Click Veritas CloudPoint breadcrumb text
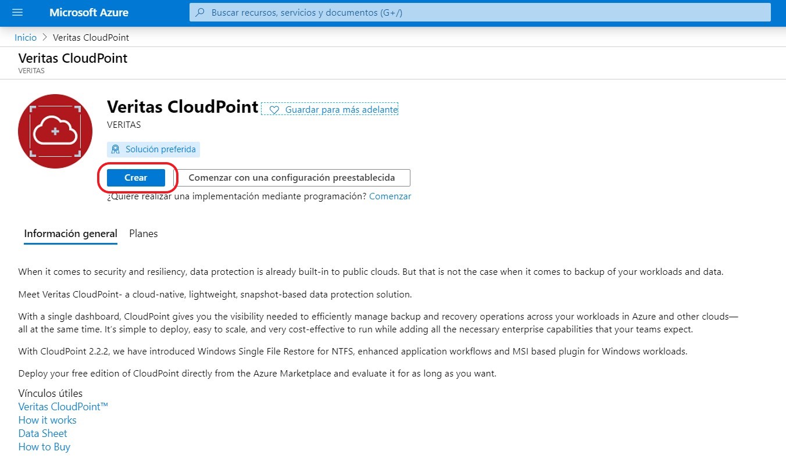The height and width of the screenshot is (473, 786). pos(91,37)
